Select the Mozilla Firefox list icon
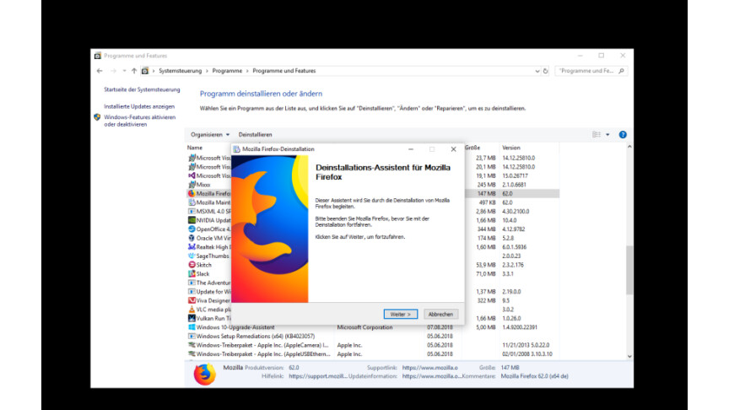This screenshot has height=410, width=729. pyautogui.click(x=192, y=193)
